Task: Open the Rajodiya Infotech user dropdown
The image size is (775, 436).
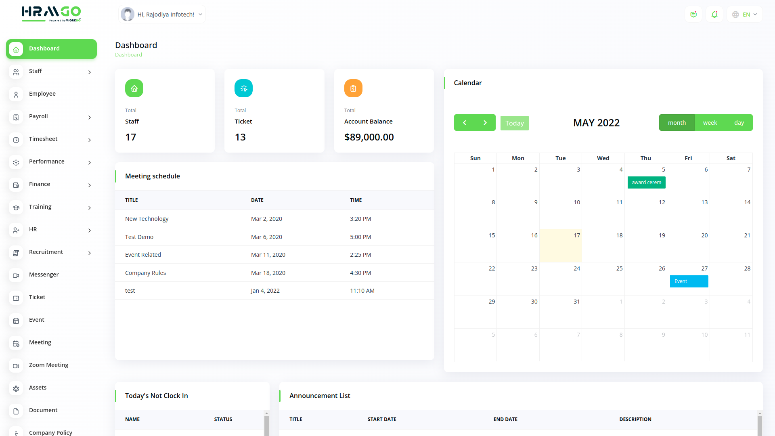Action: coord(162,15)
